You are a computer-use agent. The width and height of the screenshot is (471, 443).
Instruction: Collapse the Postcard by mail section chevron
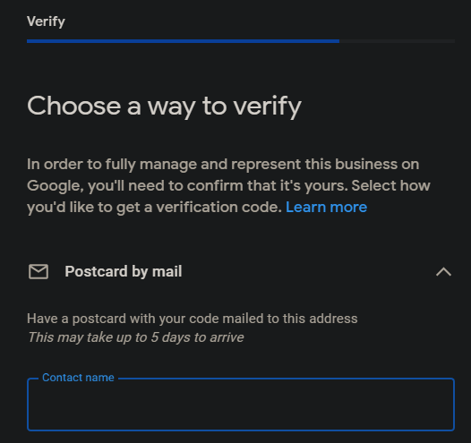click(443, 272)
